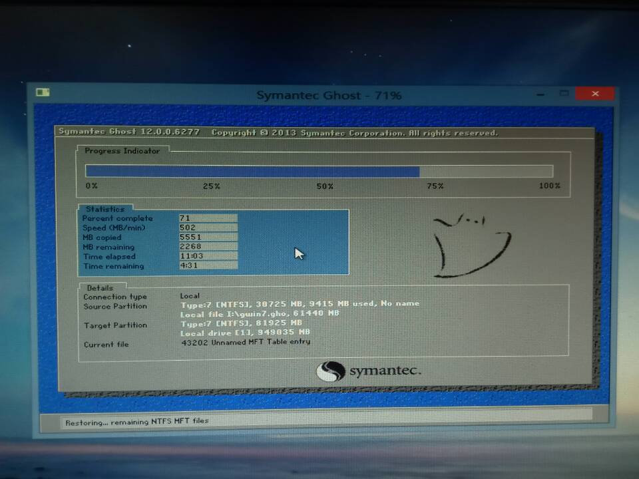Click the local file line ending "61440 MB"

click(260, 314)
